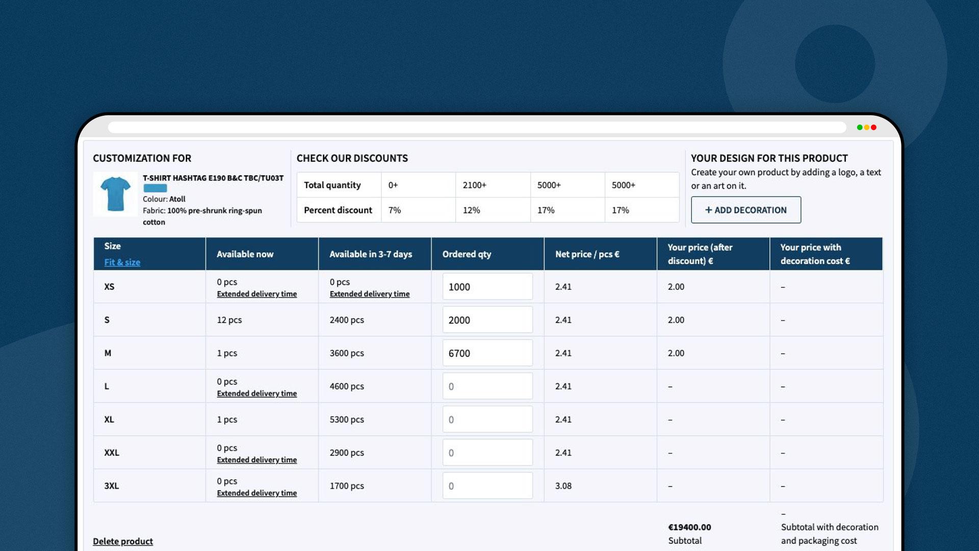Focus the 3XL size ordered quantity input
The image size is (979, 551).
487,486
